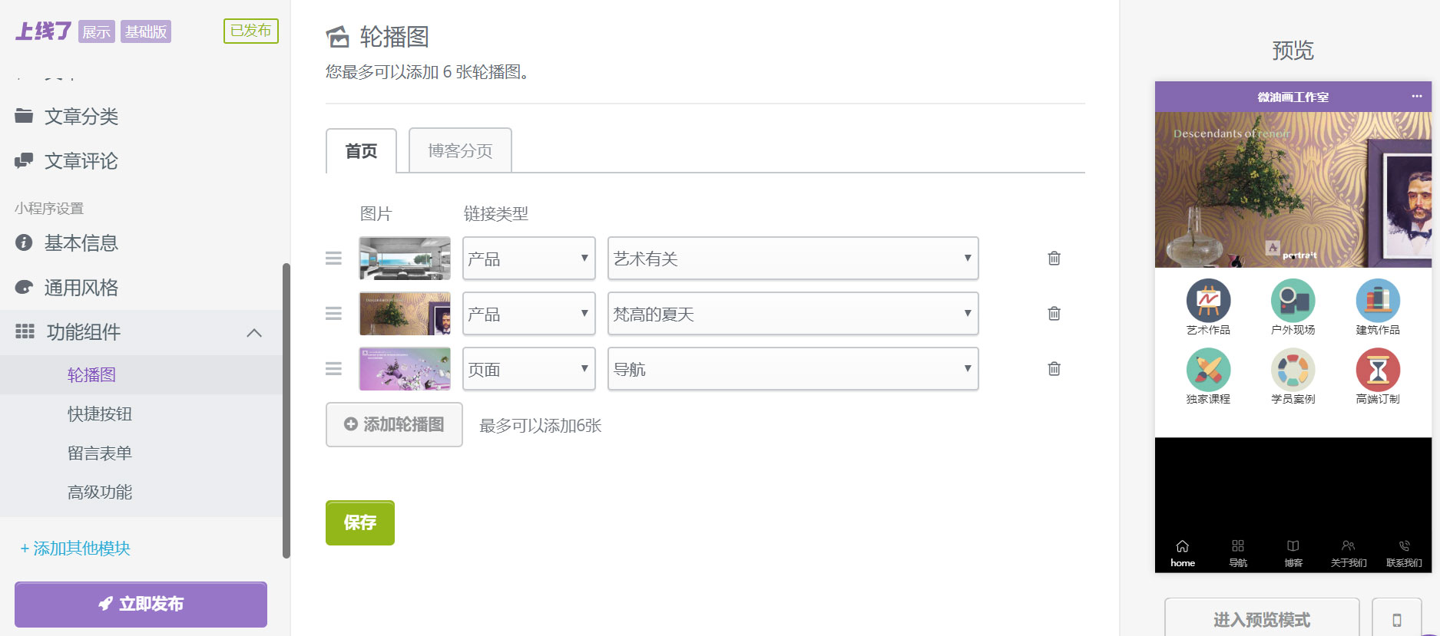Open the link type dropdown showing 页面
The image size is (1440, 636).
coord(528,369)
